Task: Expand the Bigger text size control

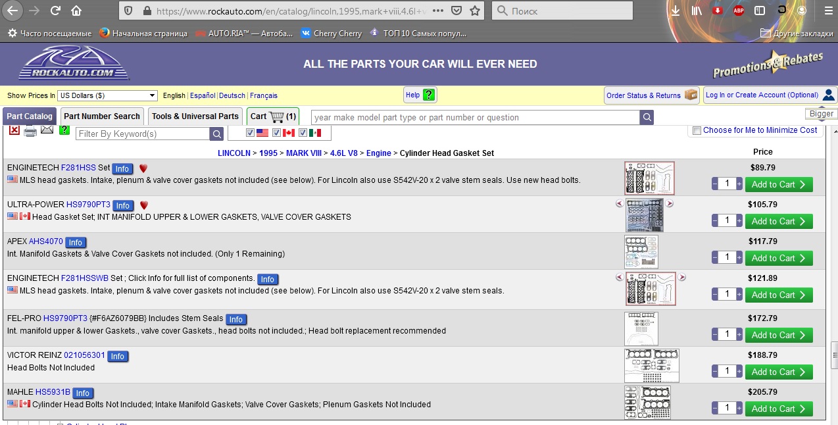Action: 821,114
